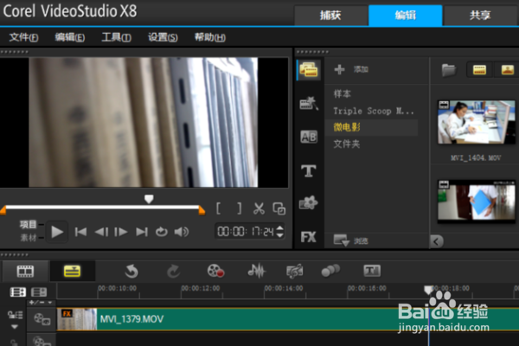Toggle ripple editing on tracks
Screen dimensions: 519x346
(16, 315)
